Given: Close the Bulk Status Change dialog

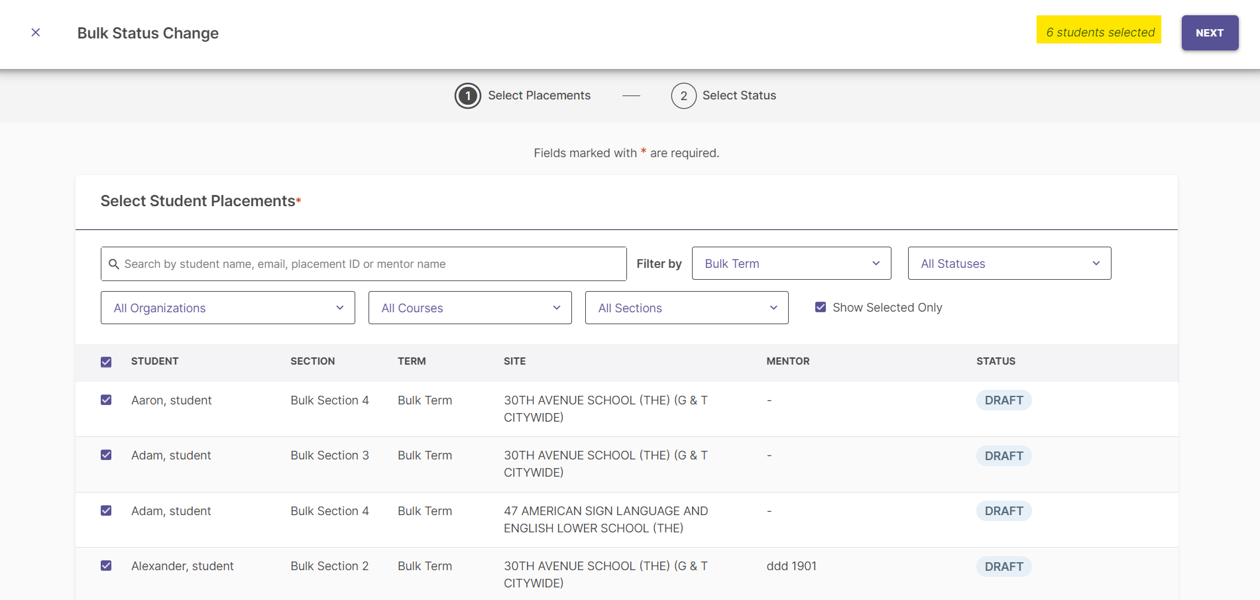Looking at the screenshot, I should [35, 32].
